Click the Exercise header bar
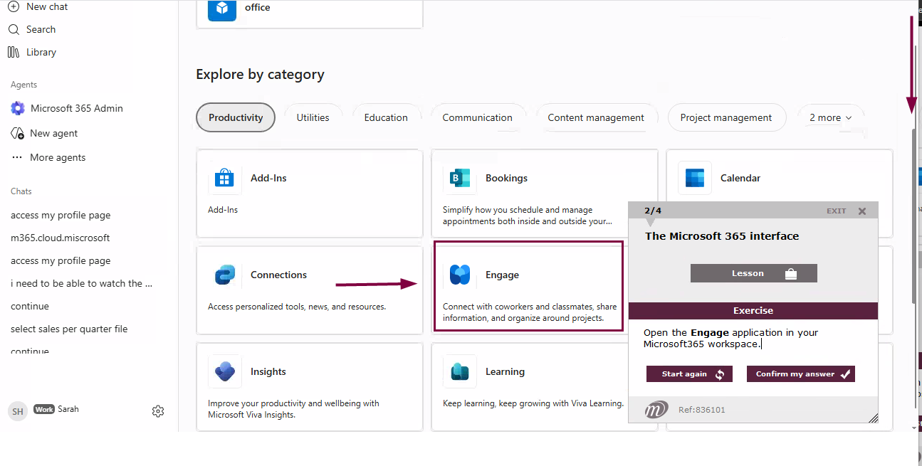Image resolution: width=922 pixels, height=466 pixels. [753, 311]
